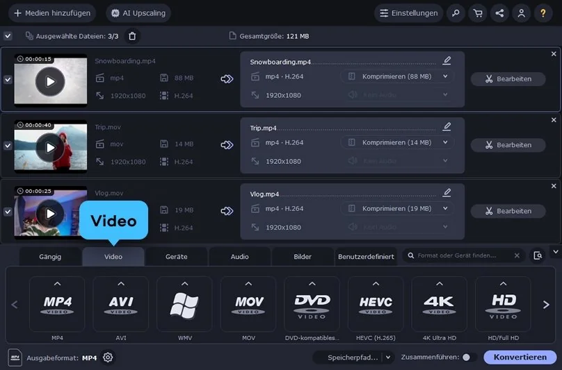Screen dimensions: 562x370
Task: Select the DVD-compatible video format
Action: 312,304
